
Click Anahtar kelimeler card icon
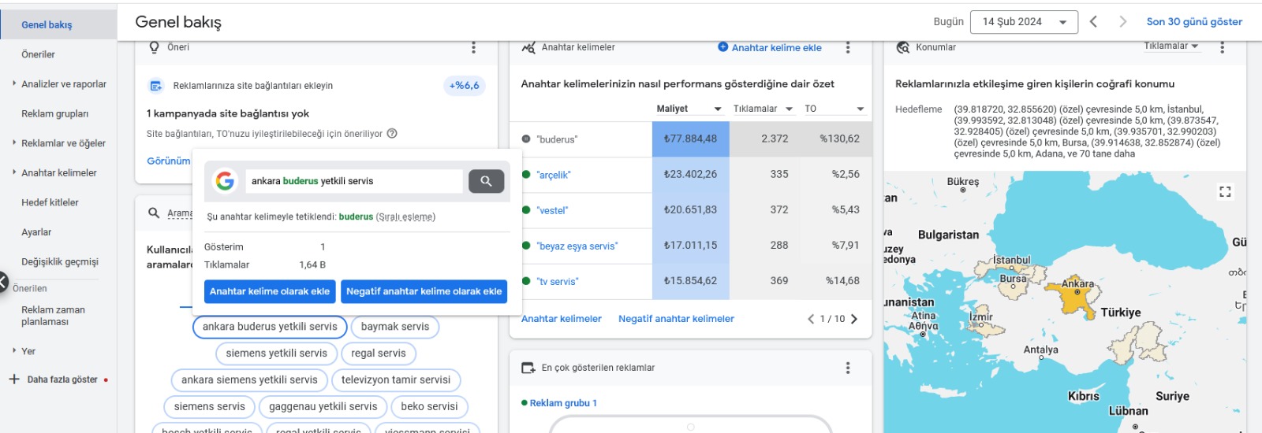(528, 48)
